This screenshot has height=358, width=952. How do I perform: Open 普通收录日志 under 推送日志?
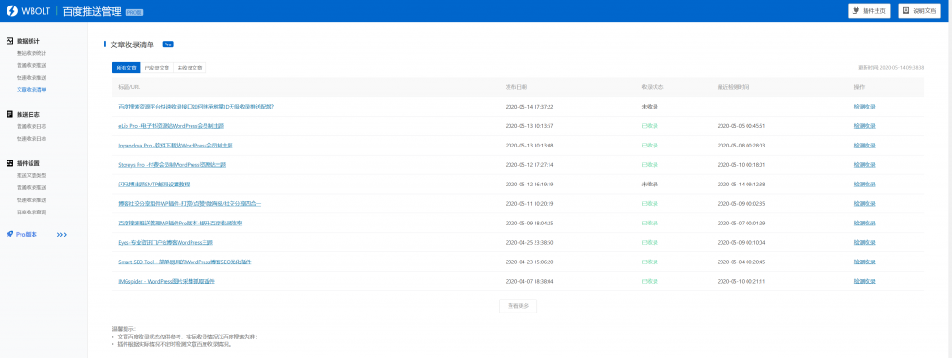(x=32, y=127)
